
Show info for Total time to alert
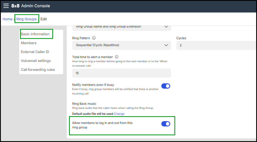coord(117,57)
